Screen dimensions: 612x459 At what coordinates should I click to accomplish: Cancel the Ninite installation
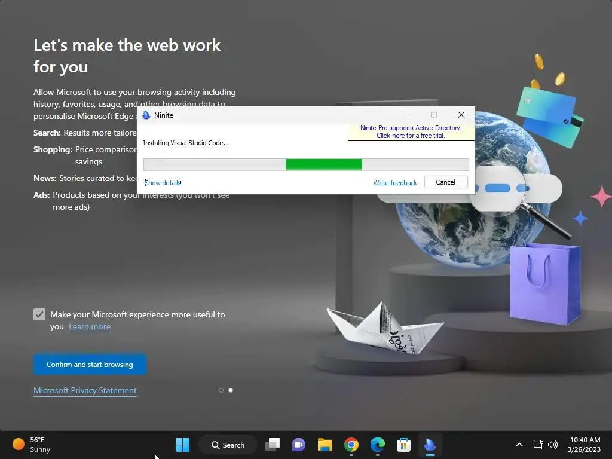446,182
